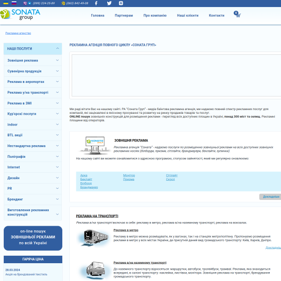Expand the Кур'єрські послуги section
281x281 pixels.
33,114
